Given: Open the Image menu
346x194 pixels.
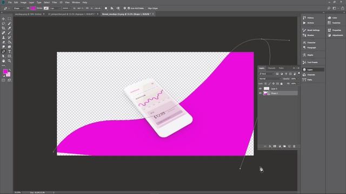Looking at the screenshot, I should click(x=23, y=2).
